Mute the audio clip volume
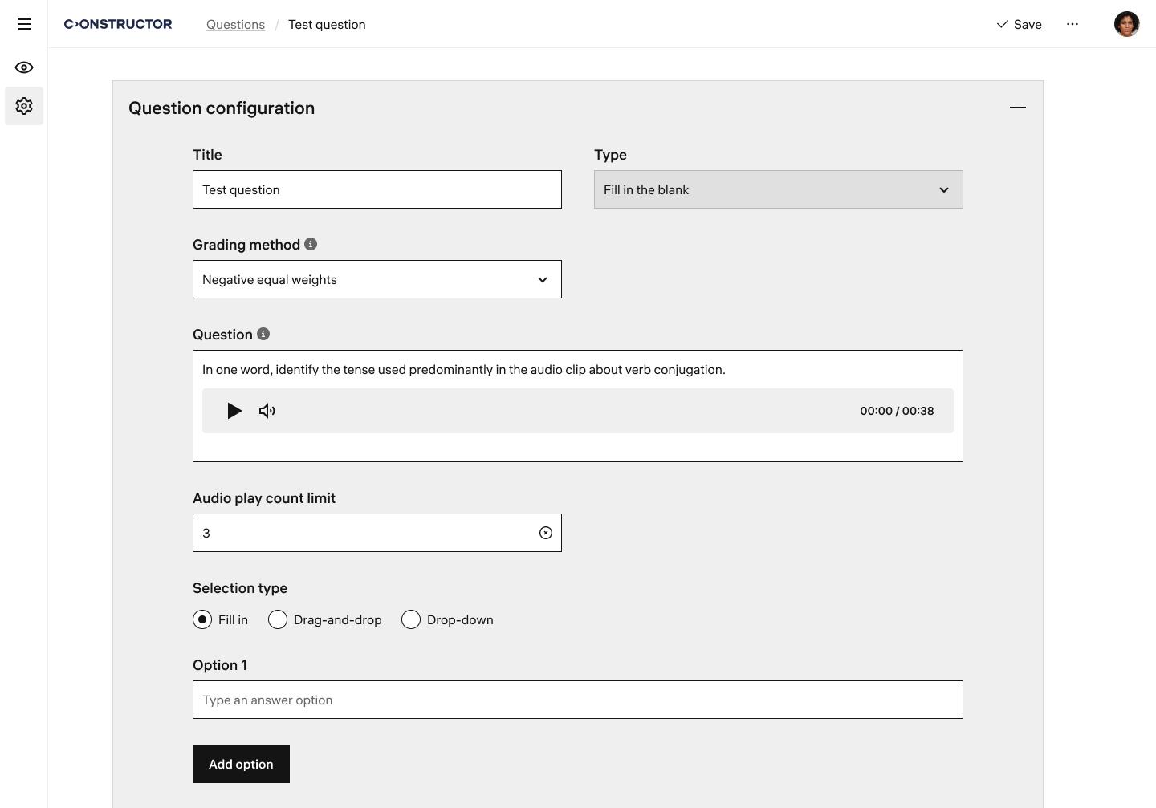The height and width of the screenshot is (808, 1156). (267, 411)
